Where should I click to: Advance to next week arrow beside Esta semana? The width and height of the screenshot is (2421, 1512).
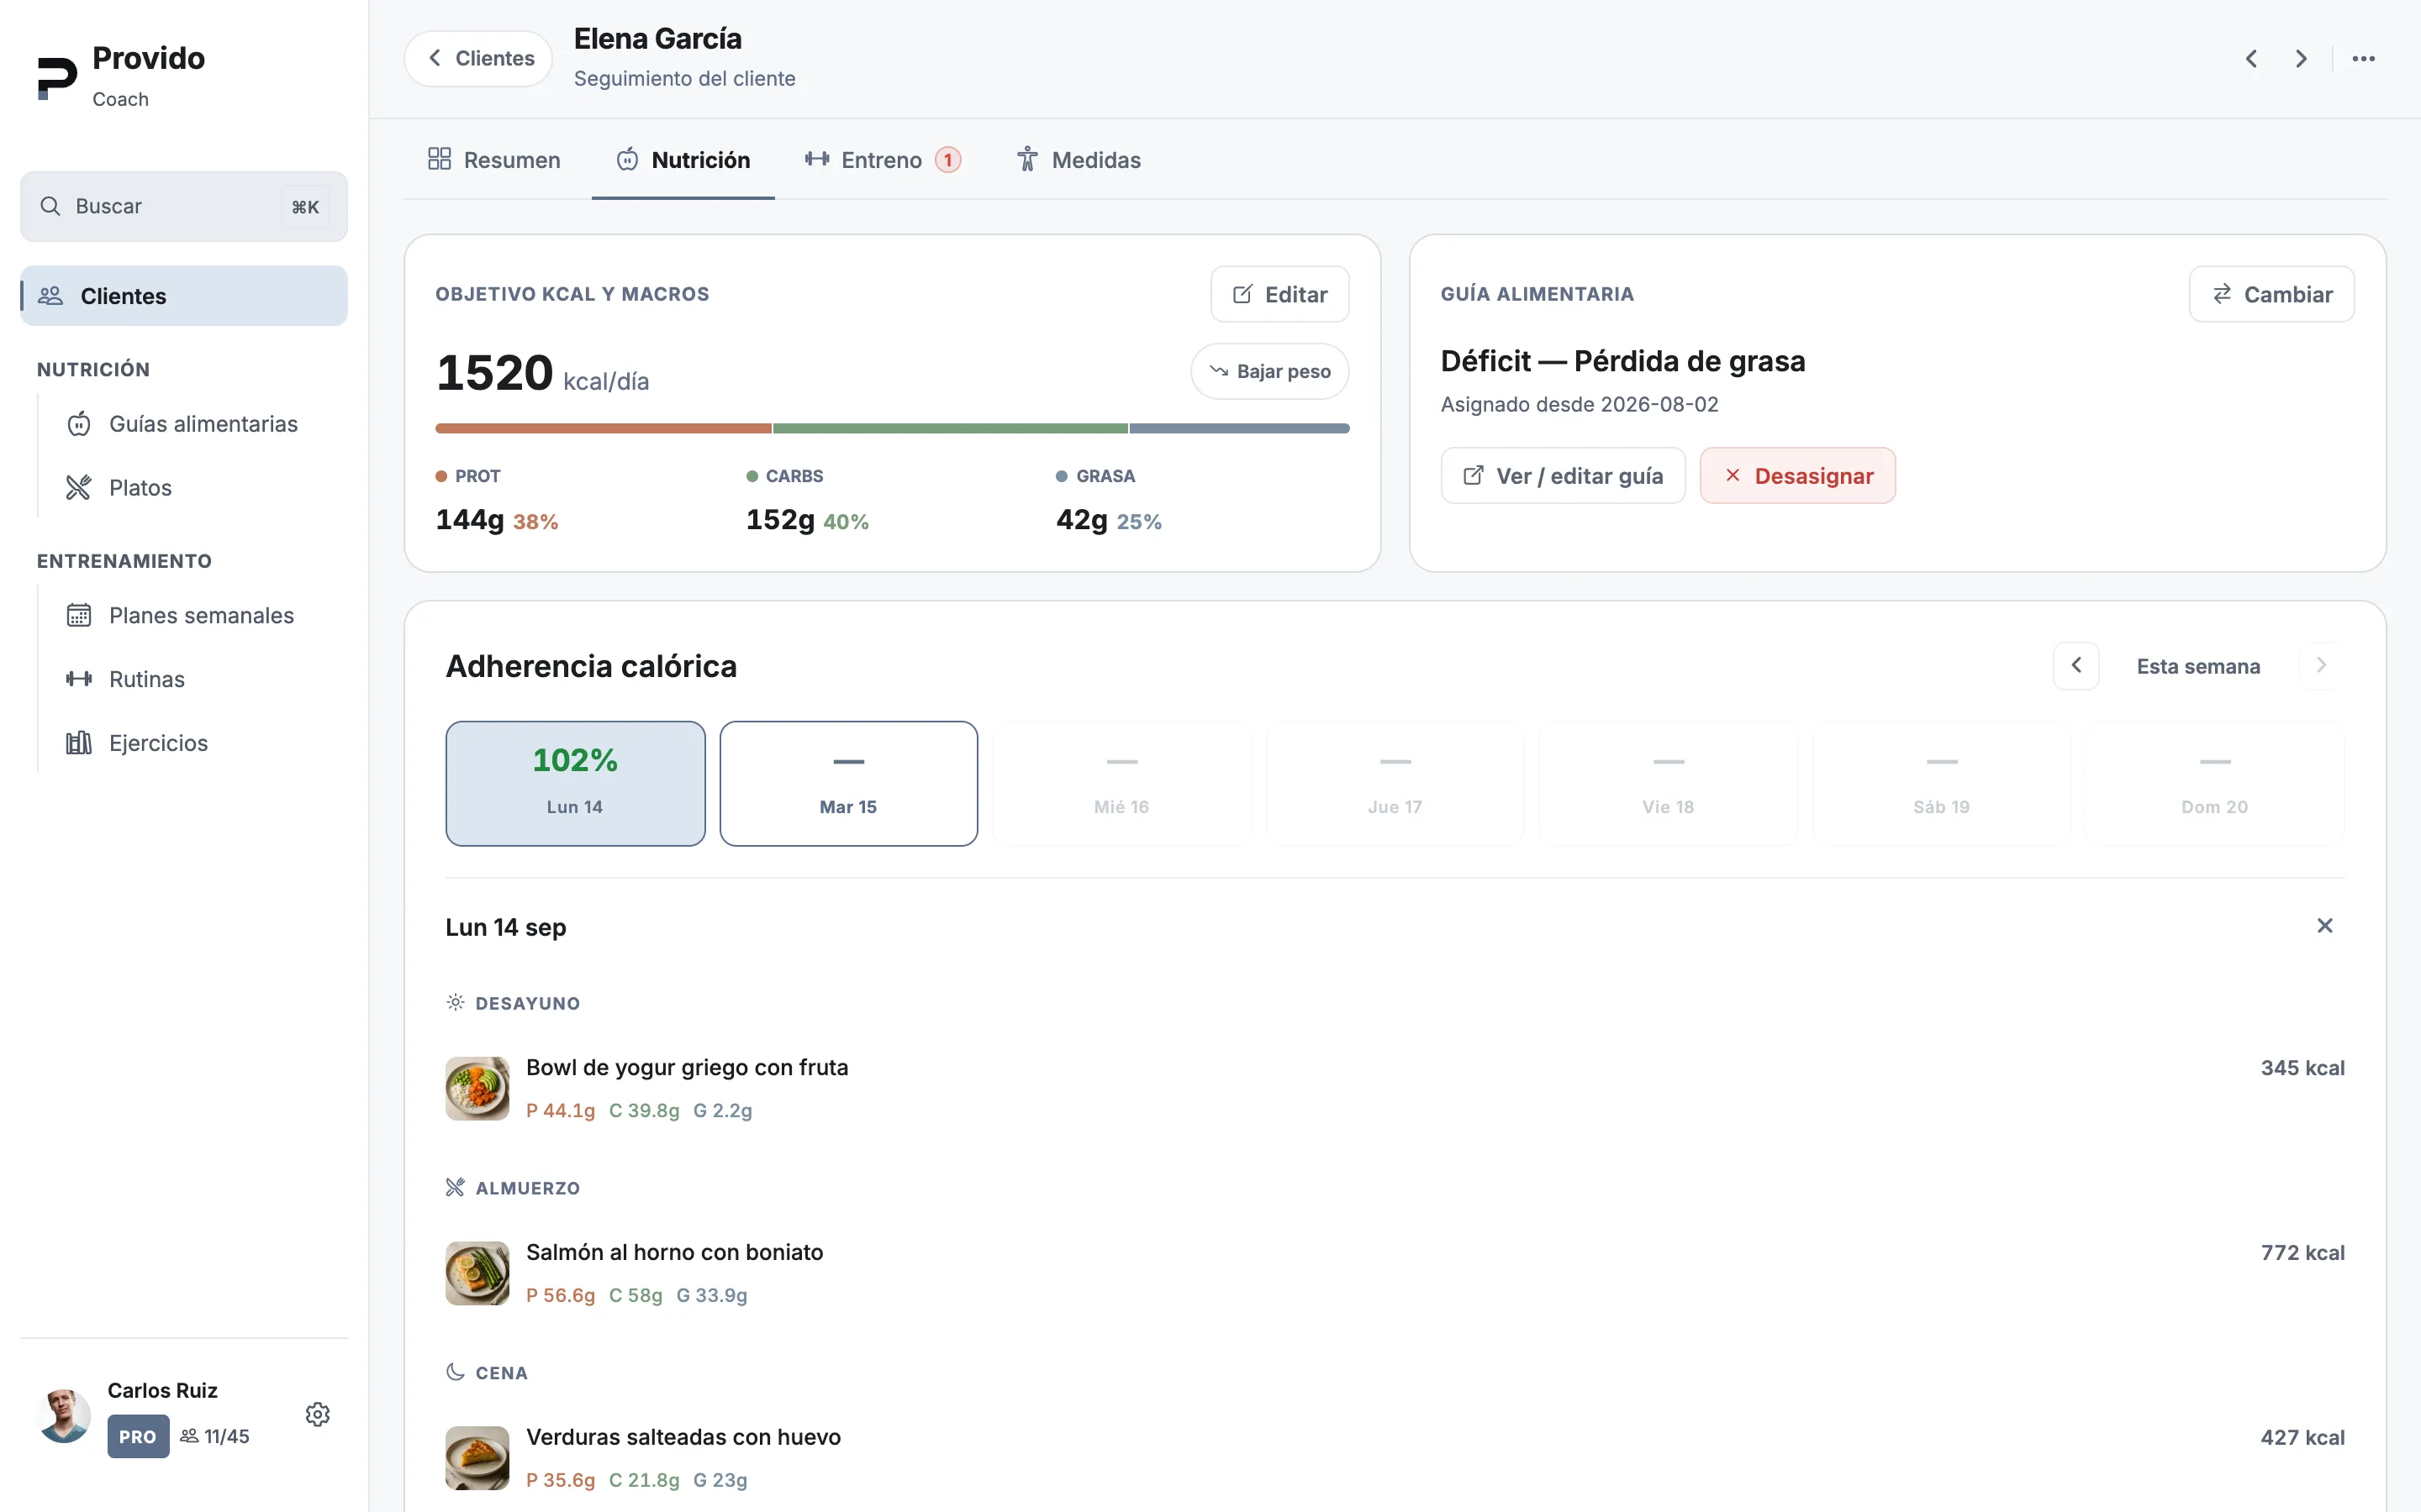pos(2321,666)
